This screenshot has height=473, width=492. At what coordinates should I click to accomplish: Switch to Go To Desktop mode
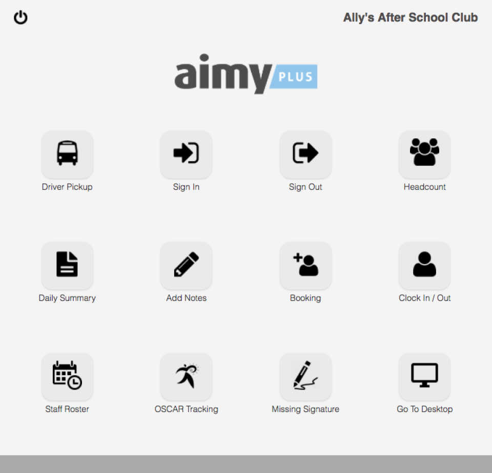[x=424, y=376]
